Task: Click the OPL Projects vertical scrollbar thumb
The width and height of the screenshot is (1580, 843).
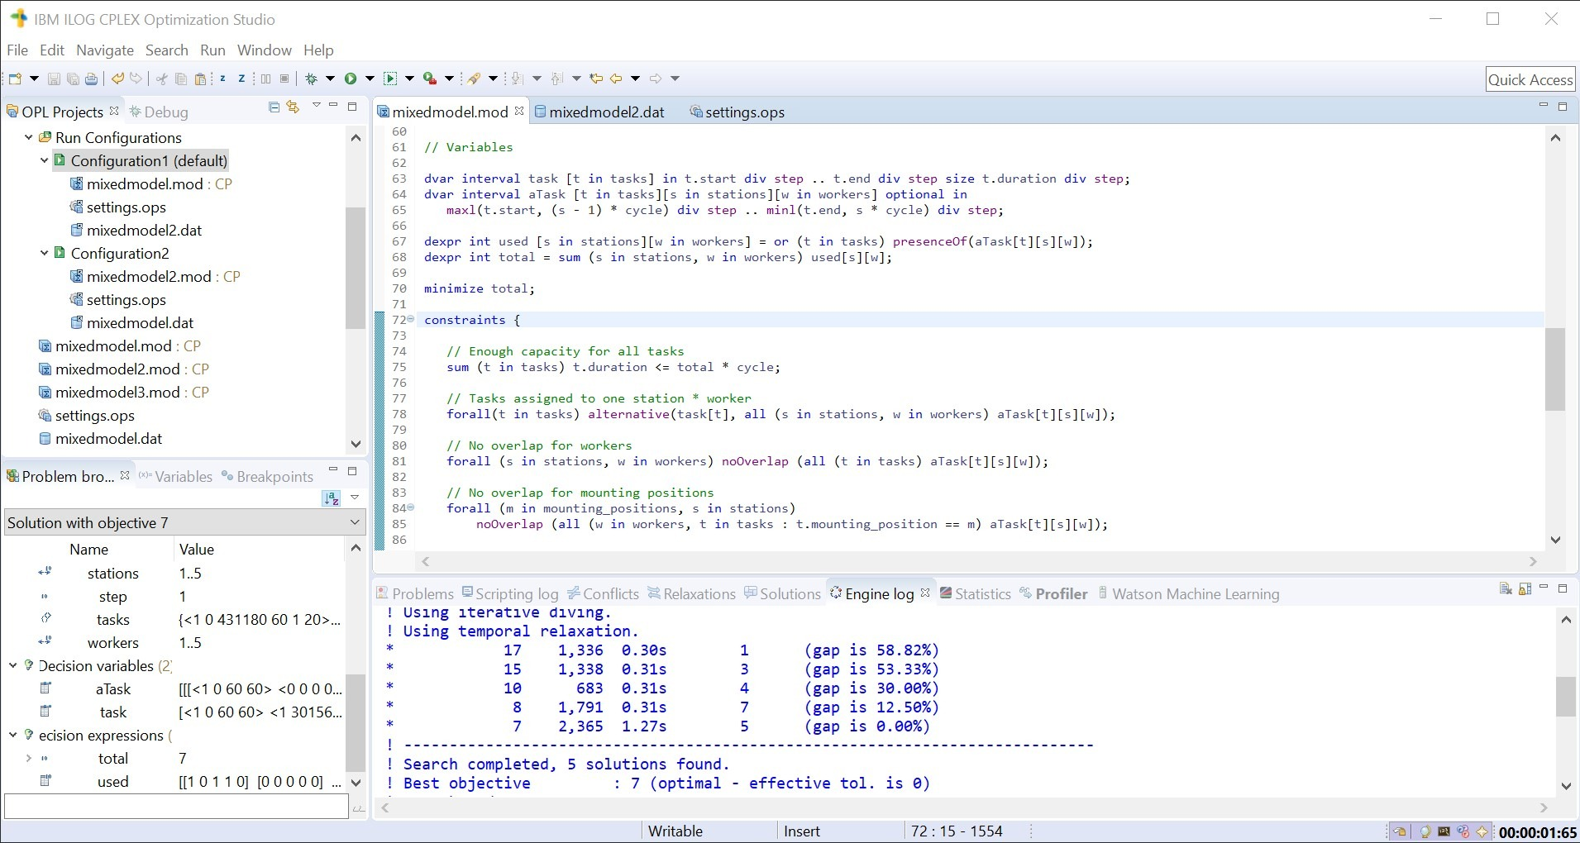Action: pos(356,268)
